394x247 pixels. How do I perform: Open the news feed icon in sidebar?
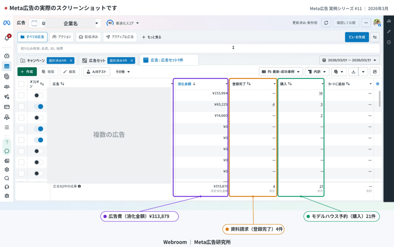tap(7, 161)
